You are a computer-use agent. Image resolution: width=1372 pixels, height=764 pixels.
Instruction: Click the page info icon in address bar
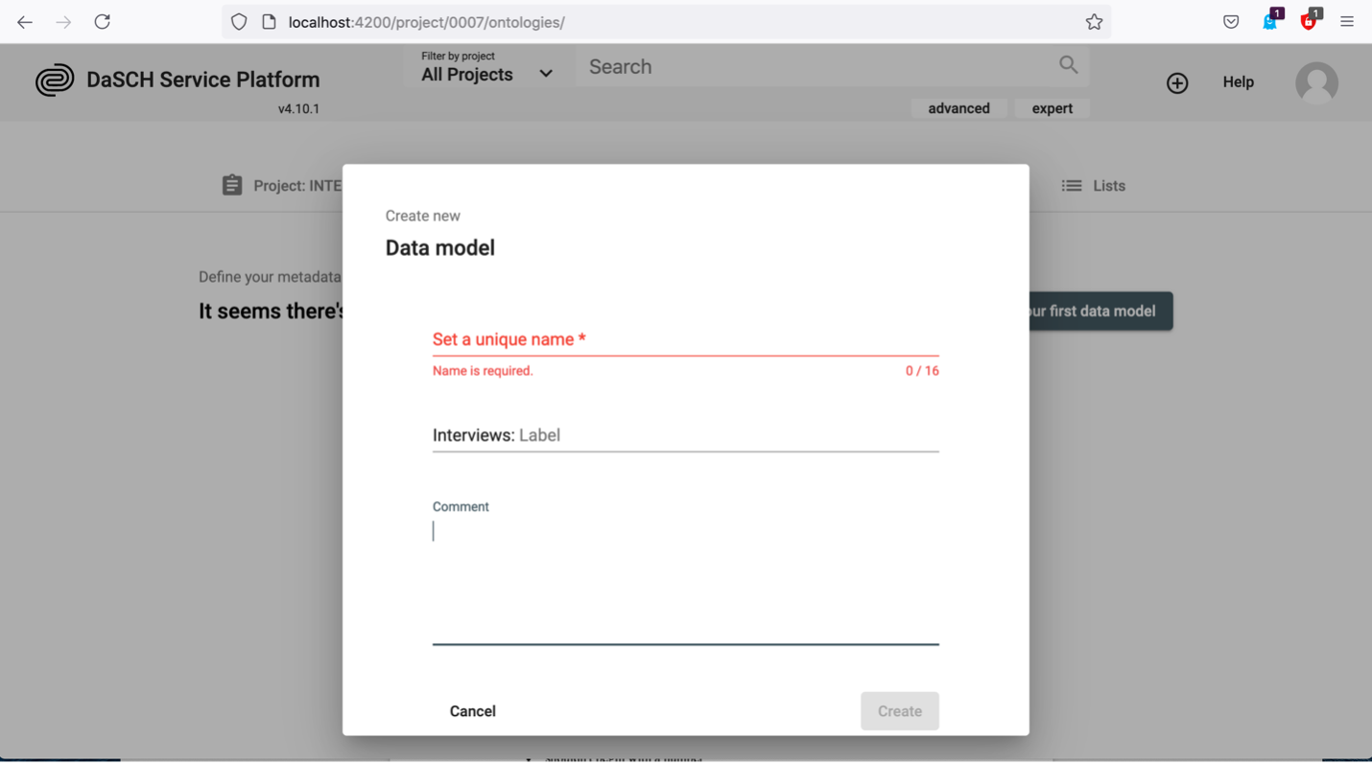click(270, 22)
